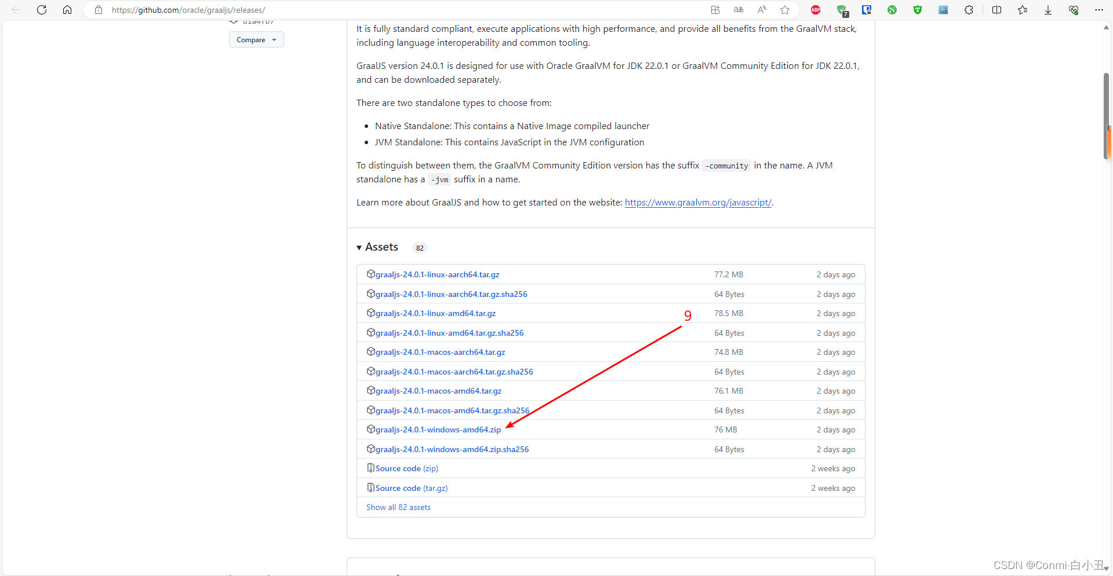
Task: Go to the browser home page icon
Action: [x=67, y=10]
